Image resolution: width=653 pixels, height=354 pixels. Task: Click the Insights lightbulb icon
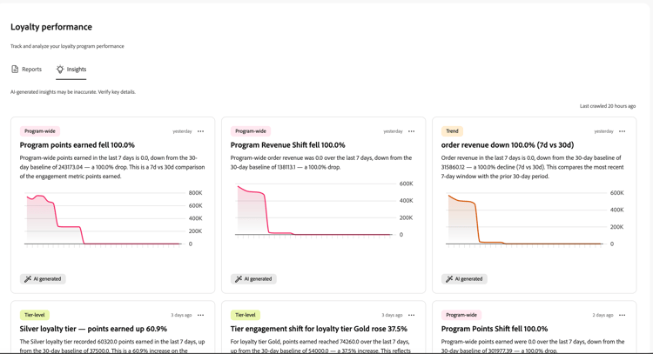tap(60, 69)
